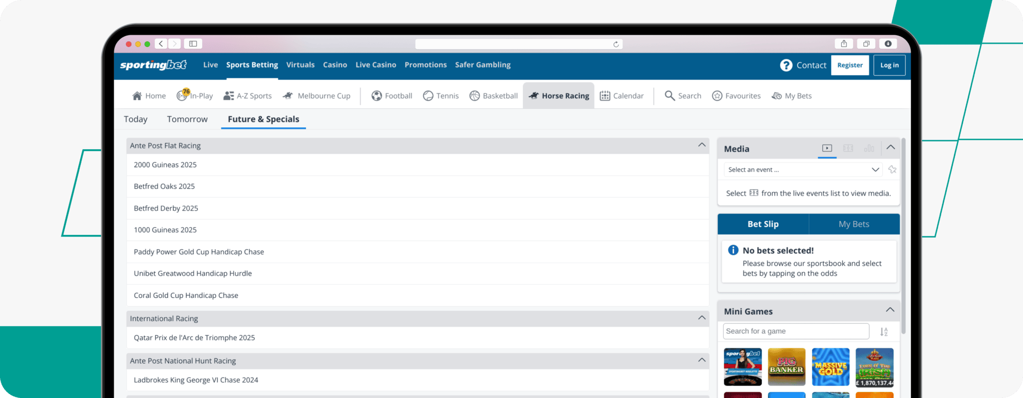Select the Basketball icon

pyautogui.click(x=475, y=96)
